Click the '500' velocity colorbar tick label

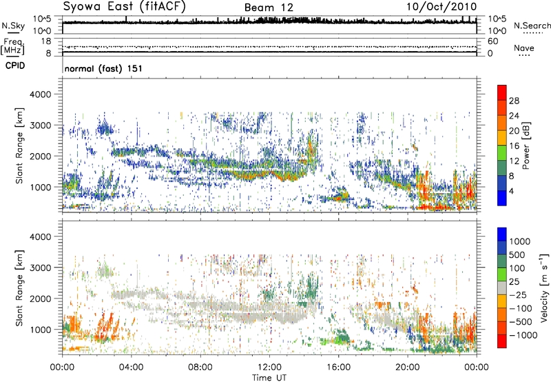pos(517,255)
